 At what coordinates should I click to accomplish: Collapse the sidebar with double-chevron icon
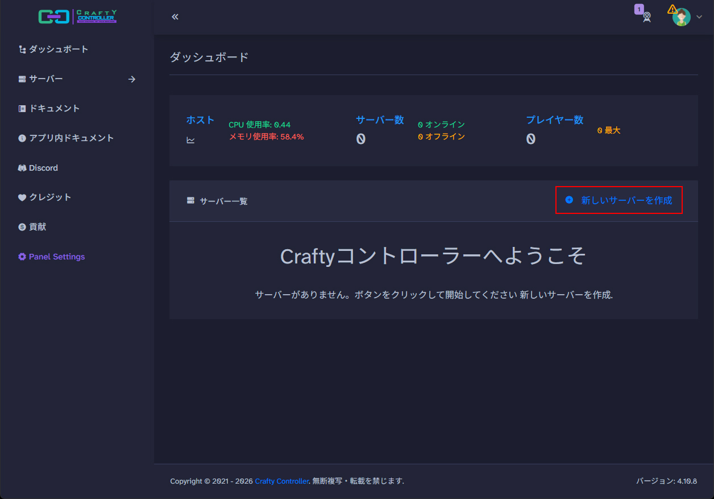pos(175,17)
